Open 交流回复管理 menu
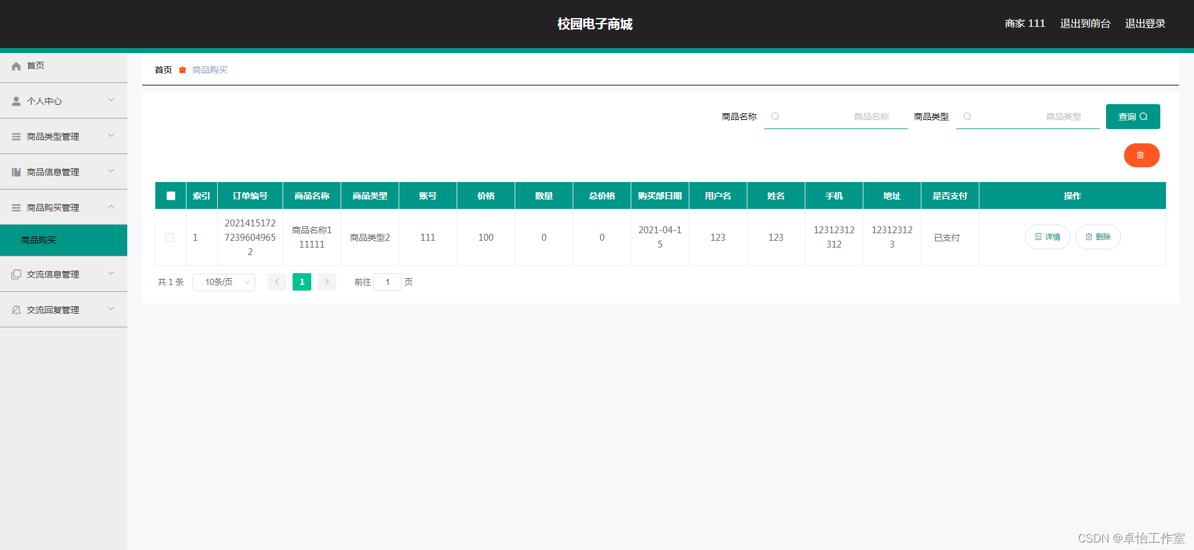The image size is (1194, 550). pyautogui.click(x=64, y=310)
